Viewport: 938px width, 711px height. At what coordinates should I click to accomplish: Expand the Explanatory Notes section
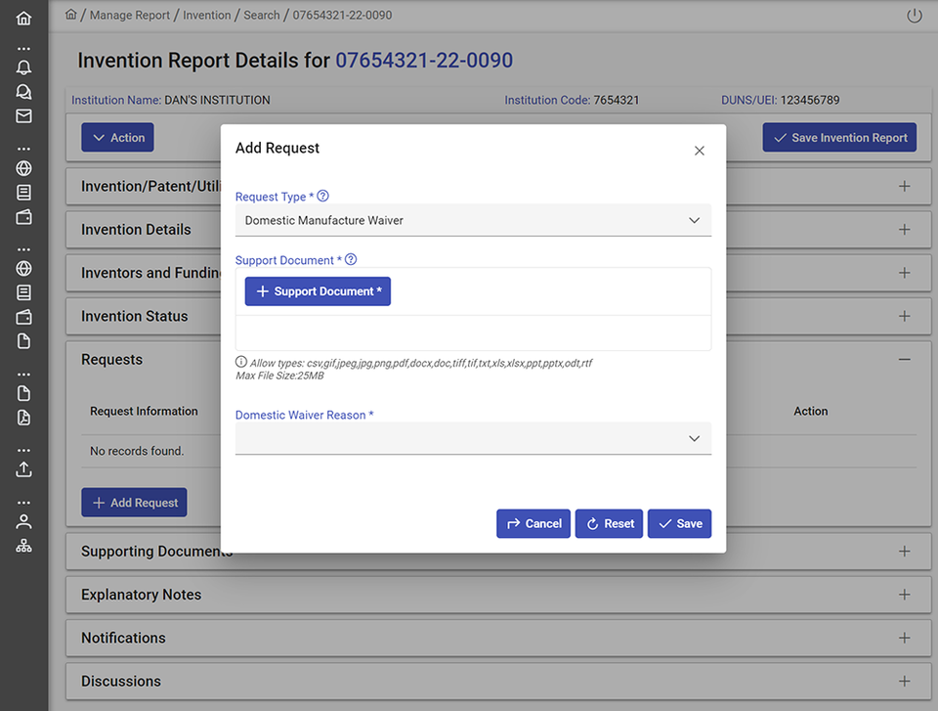tap(904, 595)
